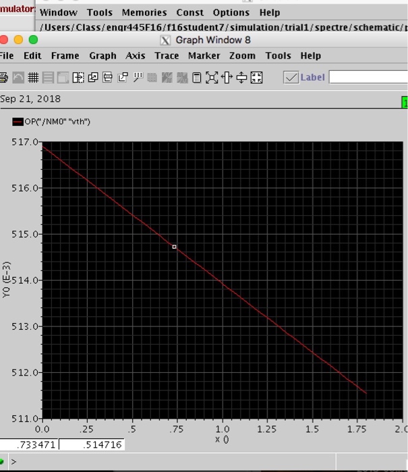Click the export with label icon

tap(123, 78)
